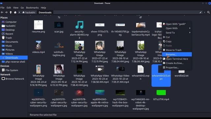This screenshot has width=211, height=119.
Task: Toggle path entry with the pencil icon
Action: coord(201,13)
